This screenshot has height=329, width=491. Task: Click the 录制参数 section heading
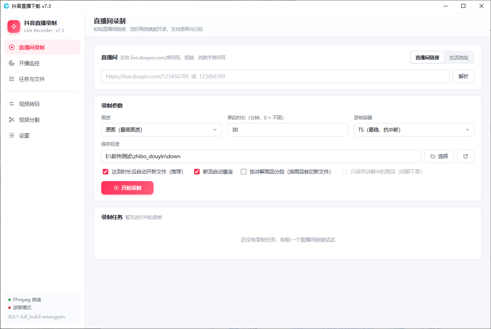(112, 106)
